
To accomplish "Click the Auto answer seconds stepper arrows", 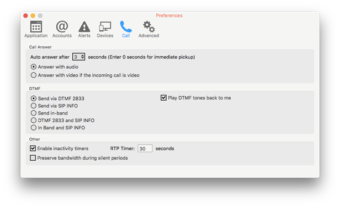I will click(82, 57).
